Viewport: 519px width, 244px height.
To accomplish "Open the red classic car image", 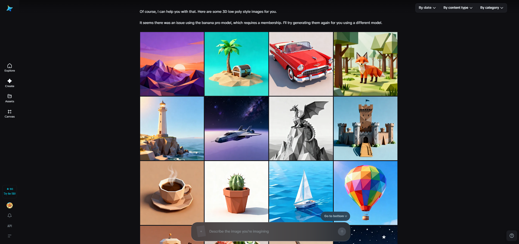I will [301, 64].
